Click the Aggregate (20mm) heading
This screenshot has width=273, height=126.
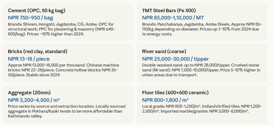click(29, 92)
